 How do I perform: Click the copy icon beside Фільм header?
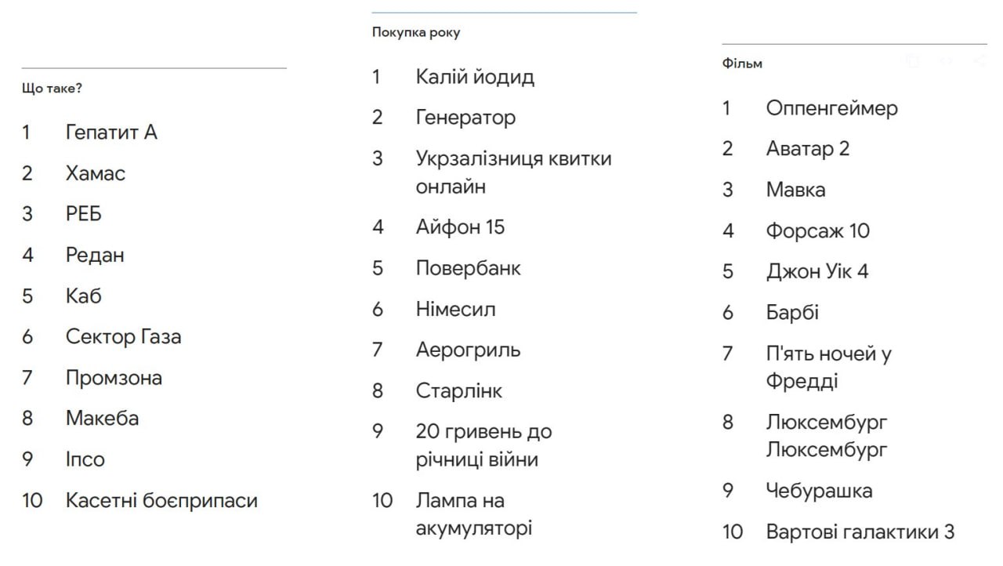click(x=912, y=61)
